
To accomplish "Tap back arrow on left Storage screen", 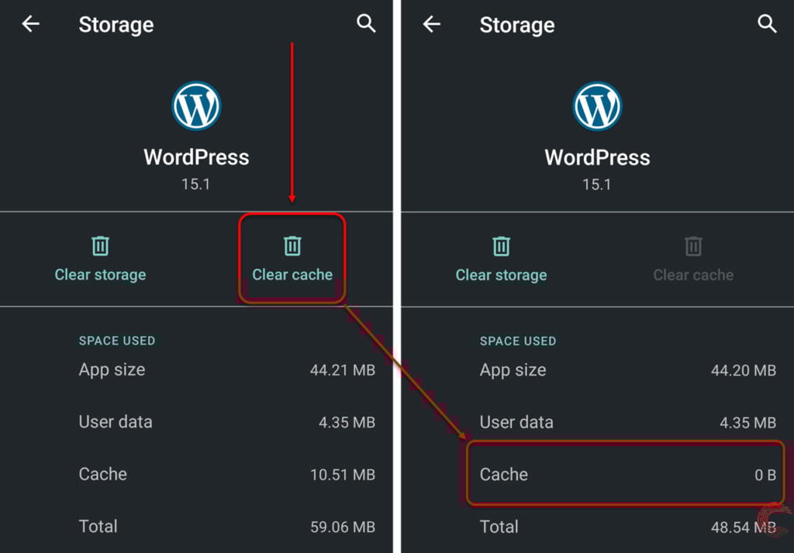I will click(31, 24).
